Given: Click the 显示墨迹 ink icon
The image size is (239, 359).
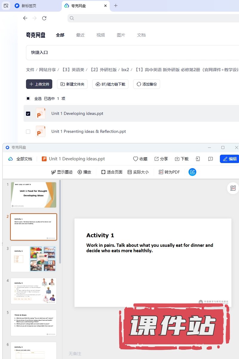Looking at the screenshot, I should click(x=53, y=172).
